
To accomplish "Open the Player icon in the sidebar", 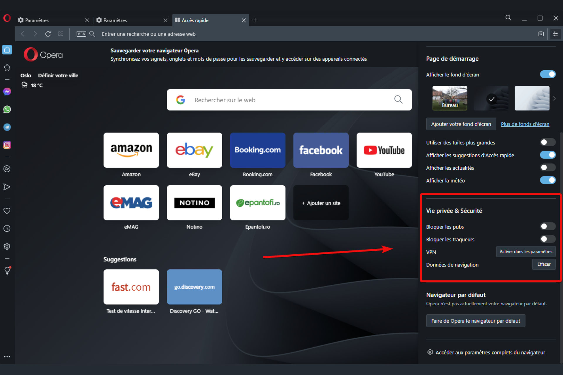I will click(x=7, y=169).
